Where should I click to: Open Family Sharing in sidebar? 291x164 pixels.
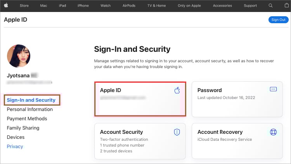[23, 128]
